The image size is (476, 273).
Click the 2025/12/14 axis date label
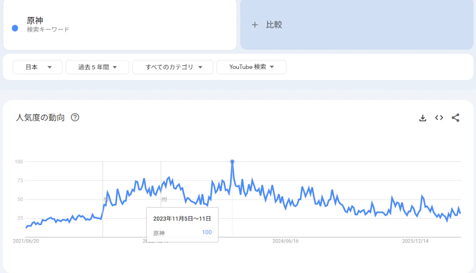[x=415, y=241]
